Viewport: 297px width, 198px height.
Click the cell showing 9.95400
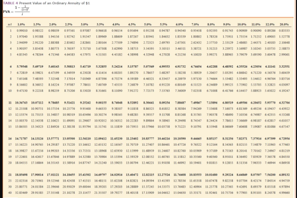(85, 109)
